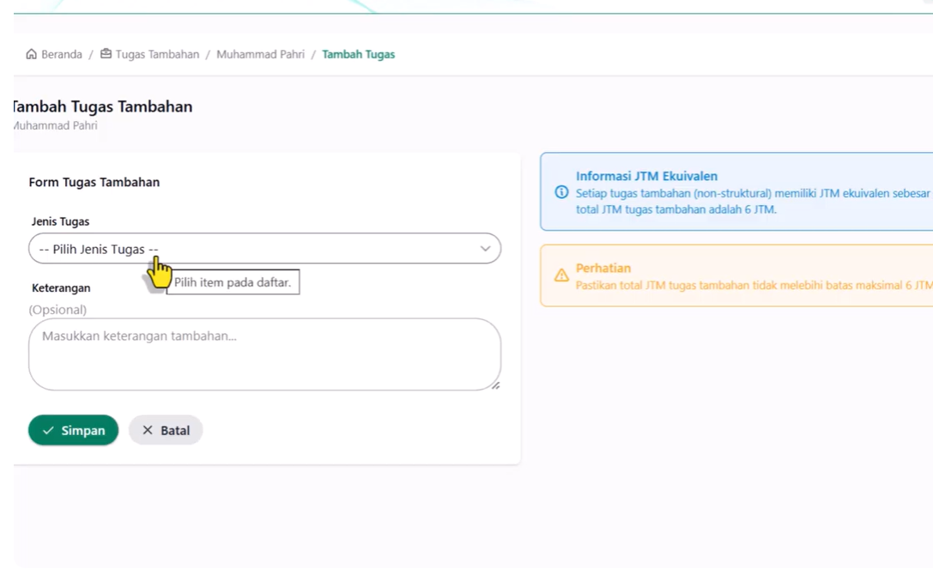
Task: Click the Batal button to cancel
Action: 165,430
